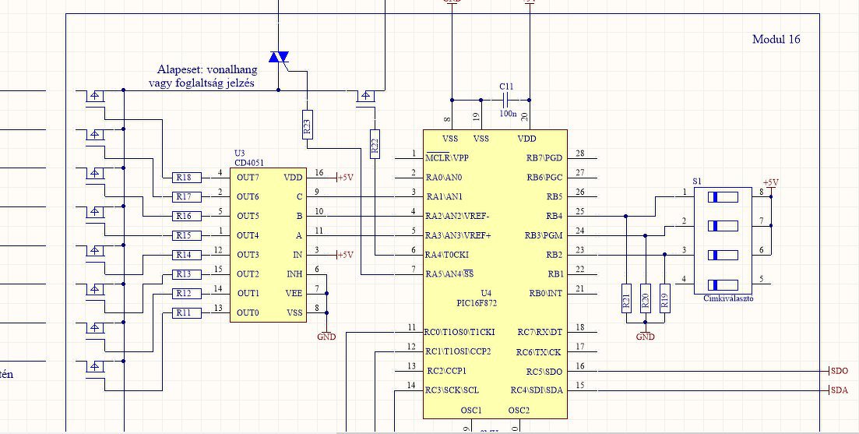Viewport: 859px width, 434px height.
Task: Select pull-down resistor R20
Action: click(x=646, y=298)
